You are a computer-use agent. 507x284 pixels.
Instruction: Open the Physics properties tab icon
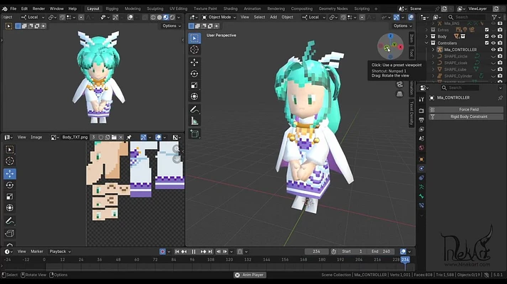tap(422, 168)
